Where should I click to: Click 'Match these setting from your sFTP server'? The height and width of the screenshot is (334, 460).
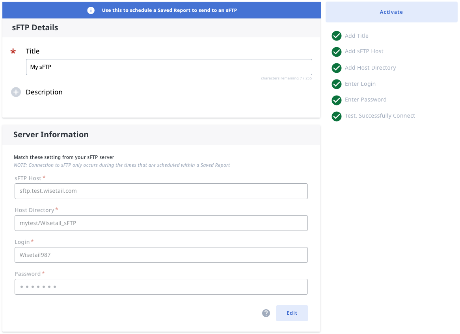point(64,157)
